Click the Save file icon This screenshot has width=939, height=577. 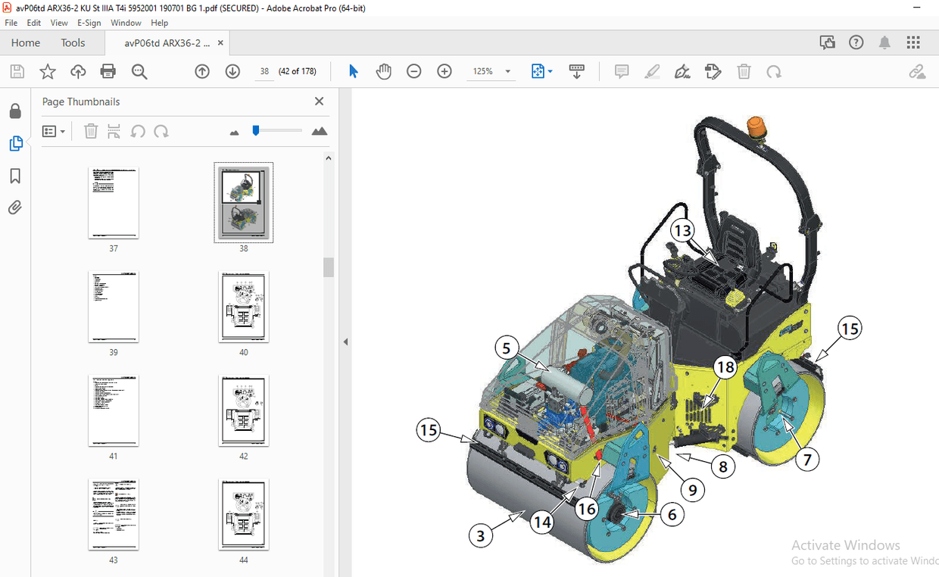(17, 72)
